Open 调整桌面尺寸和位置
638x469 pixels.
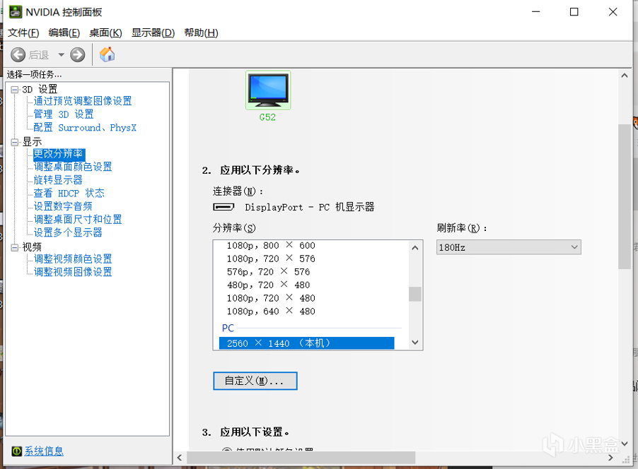coord(78,220)
